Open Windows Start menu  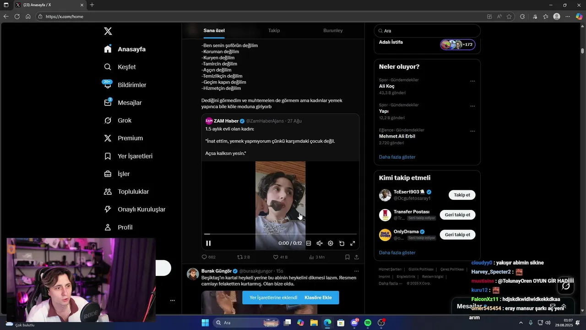pyautogui.click(x=205, y=323)
